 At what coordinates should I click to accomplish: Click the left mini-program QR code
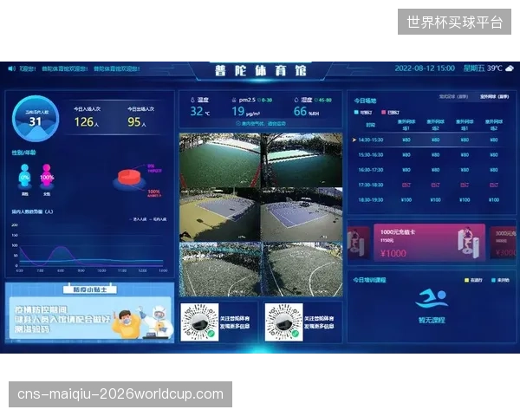point(199,322)
